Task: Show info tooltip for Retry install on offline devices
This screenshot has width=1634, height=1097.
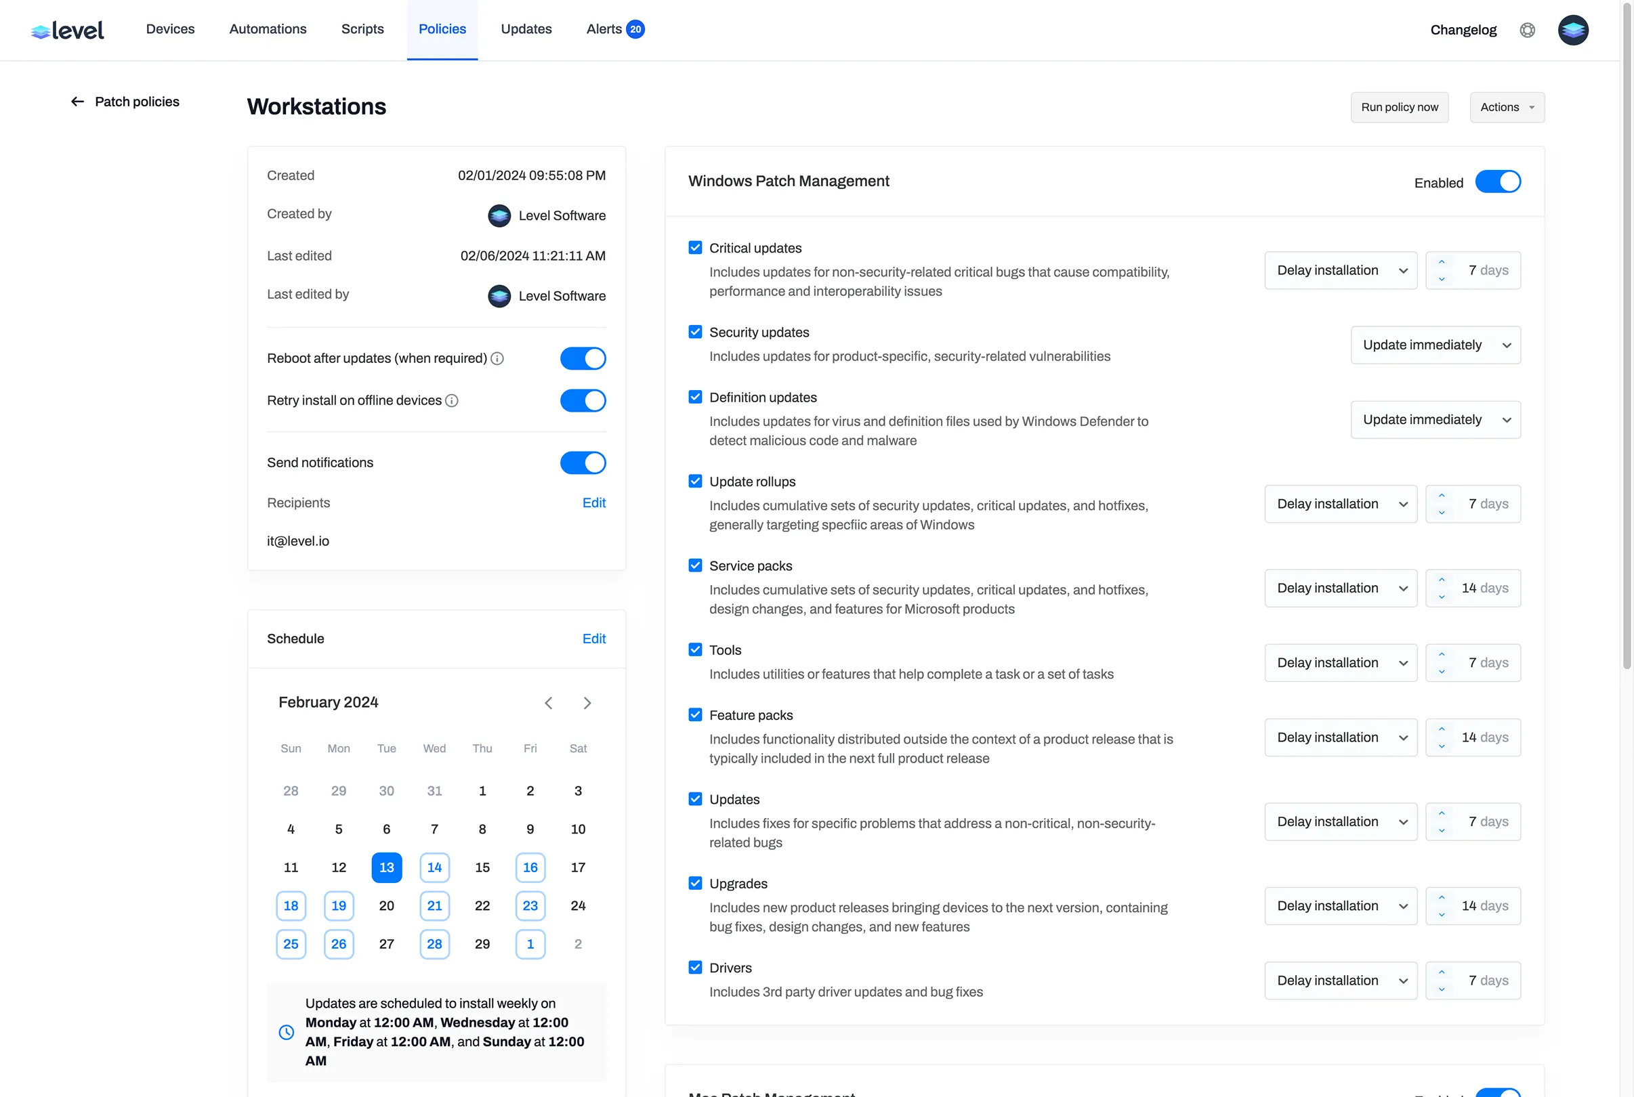Action: (451, 401)
